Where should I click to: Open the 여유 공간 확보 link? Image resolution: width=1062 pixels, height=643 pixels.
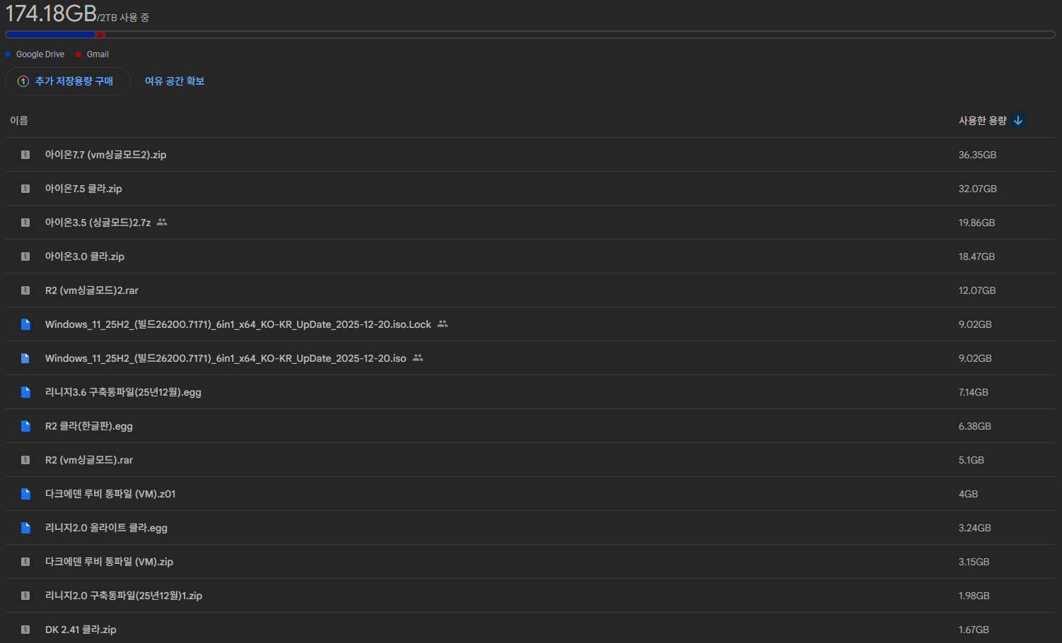[175, 81]
